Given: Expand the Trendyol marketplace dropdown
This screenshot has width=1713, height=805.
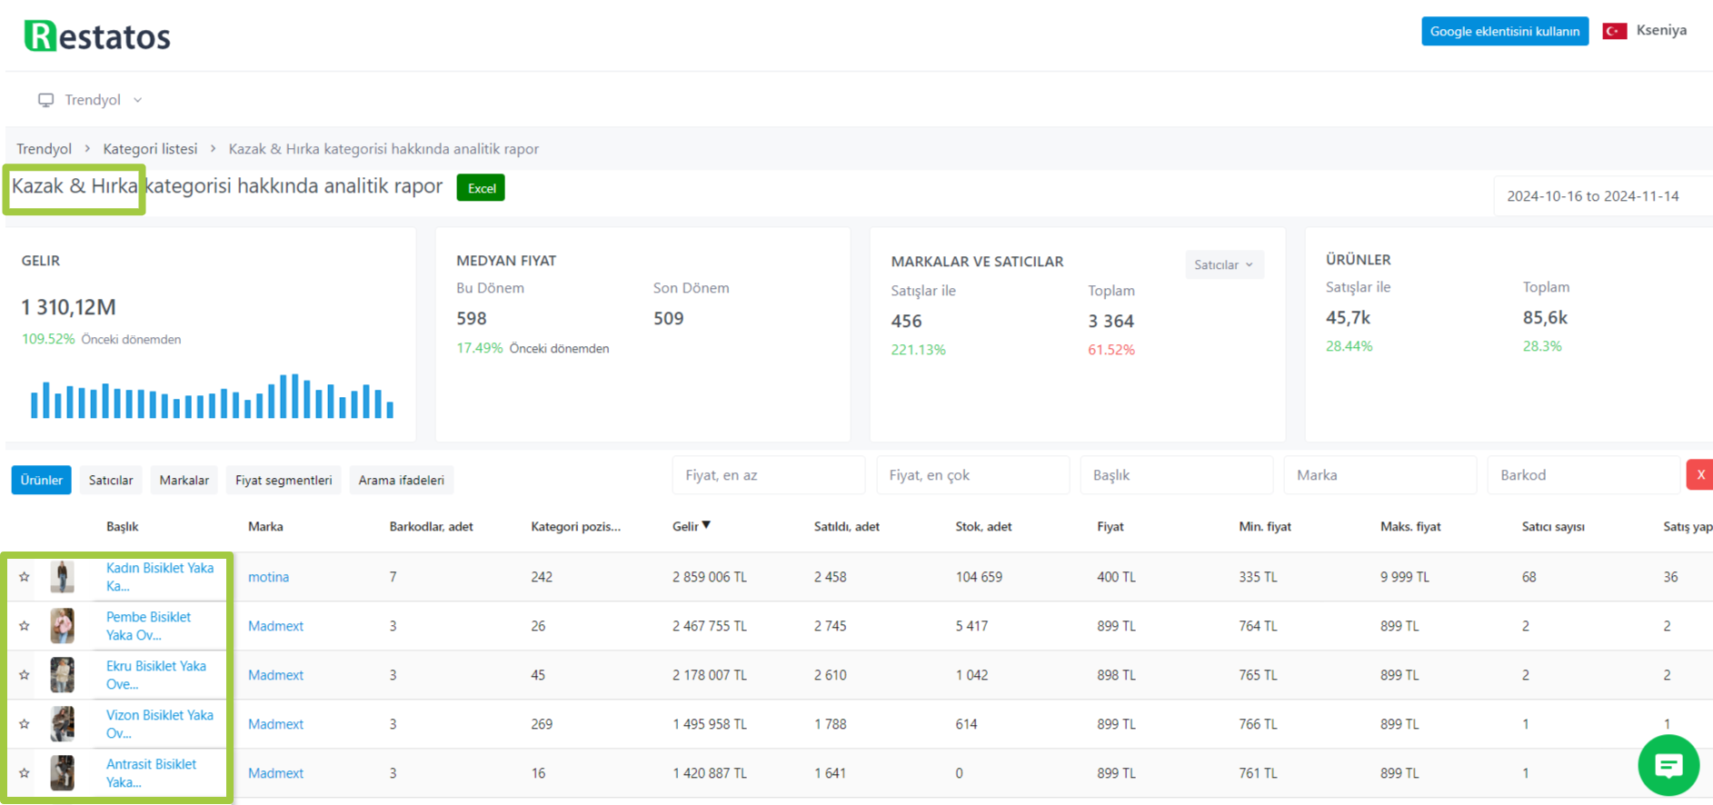Looking at the screenshot, I should coord(91,100).
